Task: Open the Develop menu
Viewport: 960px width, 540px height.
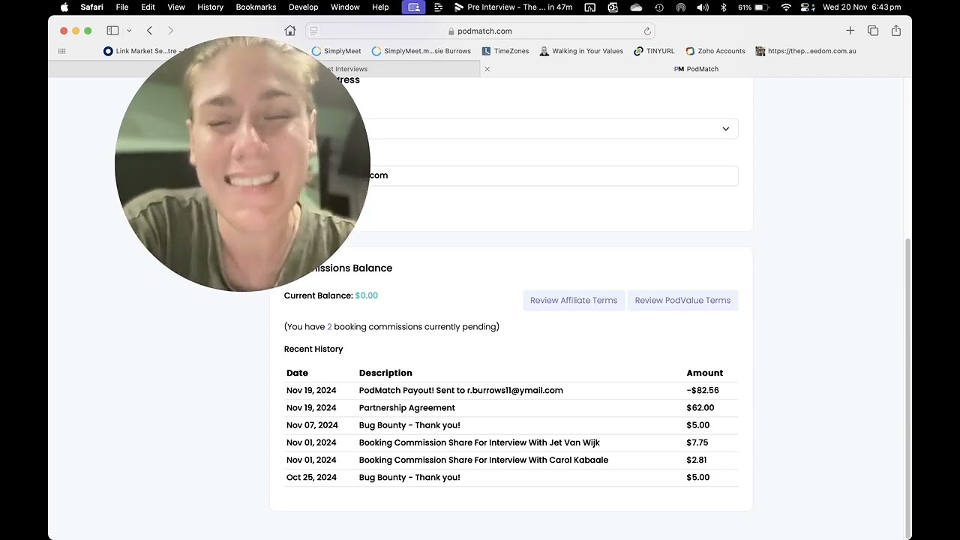Action: 303,7
